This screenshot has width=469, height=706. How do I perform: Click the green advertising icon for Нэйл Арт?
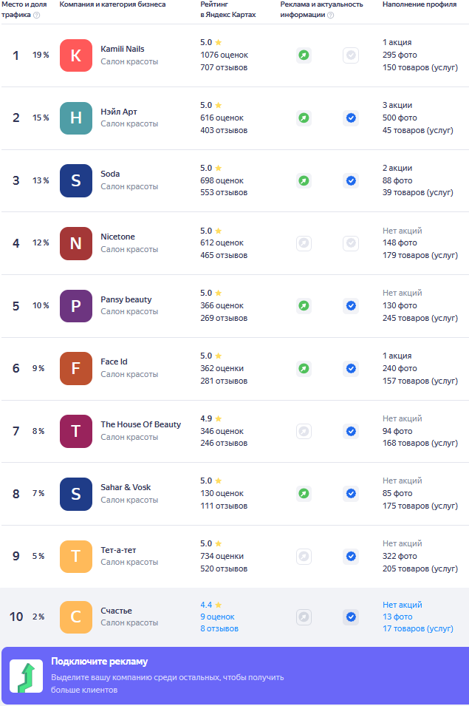(304, 118)
